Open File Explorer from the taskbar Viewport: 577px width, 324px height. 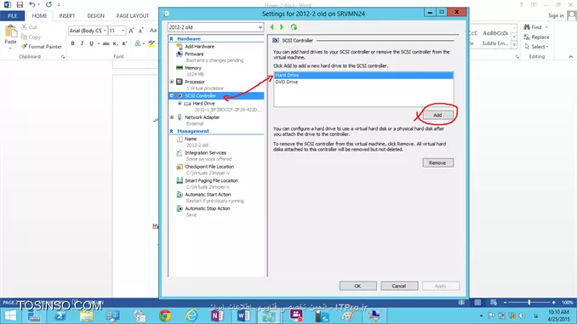pos(87,315)
